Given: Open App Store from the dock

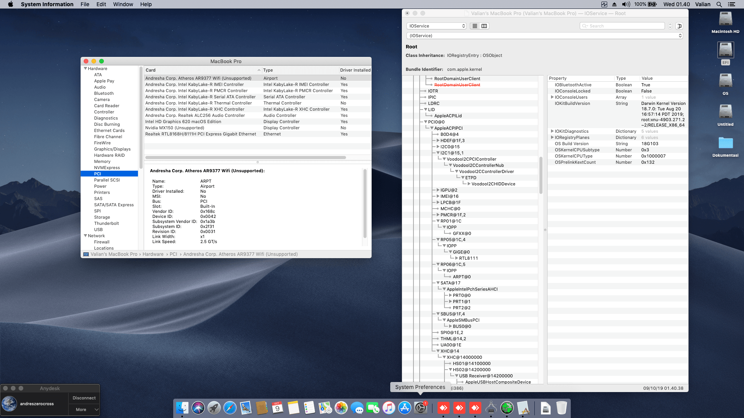Looking at the screenshot, I should pos(405,408).
